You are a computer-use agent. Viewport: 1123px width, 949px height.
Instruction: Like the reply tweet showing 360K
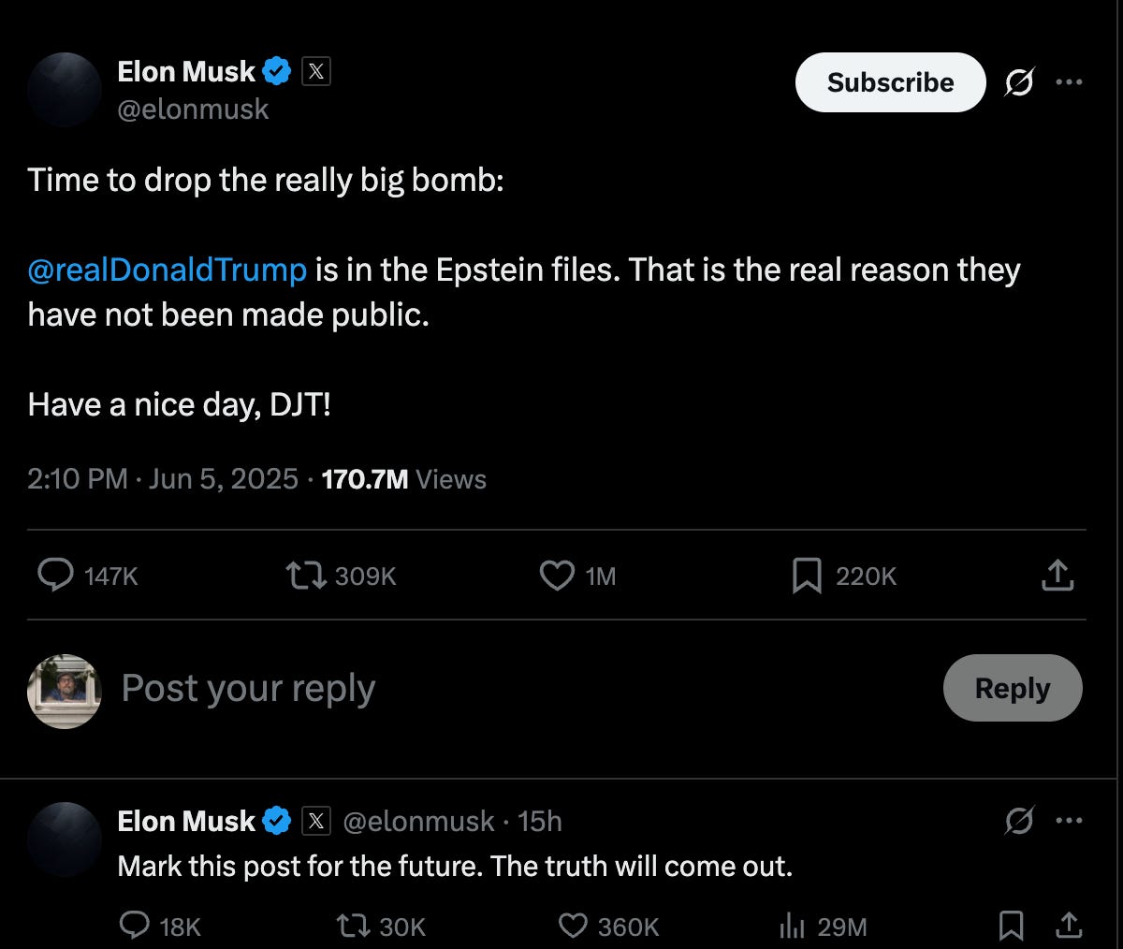574,927
